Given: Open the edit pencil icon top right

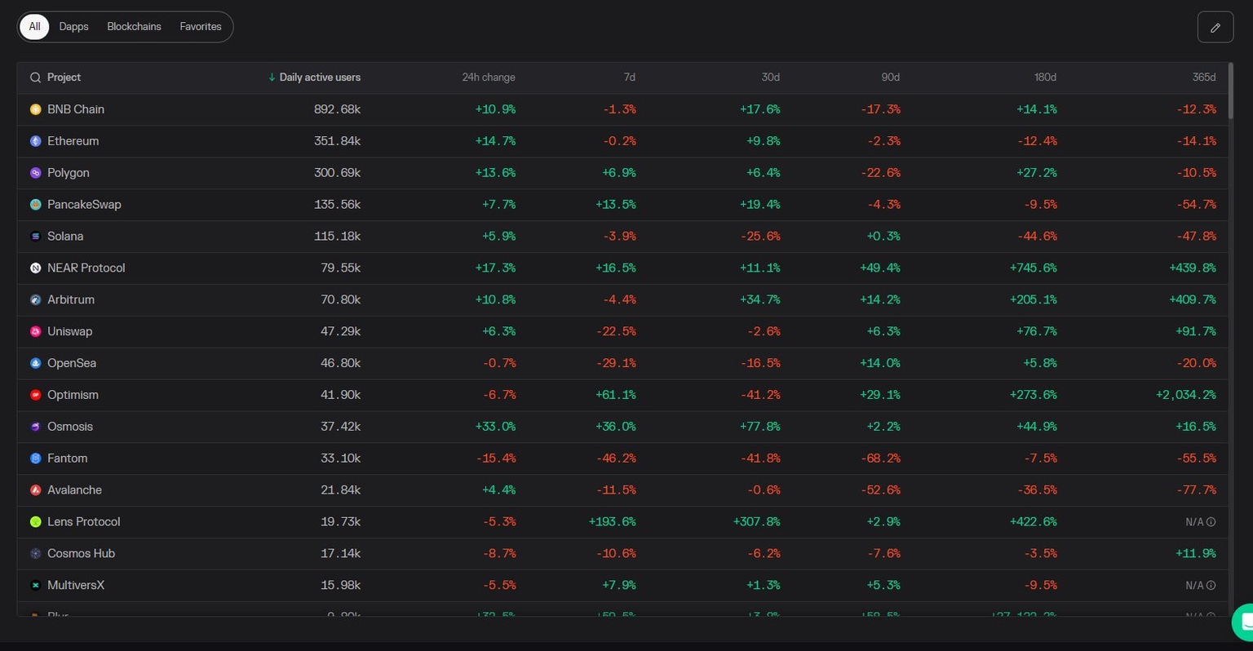Looking at the screenshot, I should [1215, 27].
